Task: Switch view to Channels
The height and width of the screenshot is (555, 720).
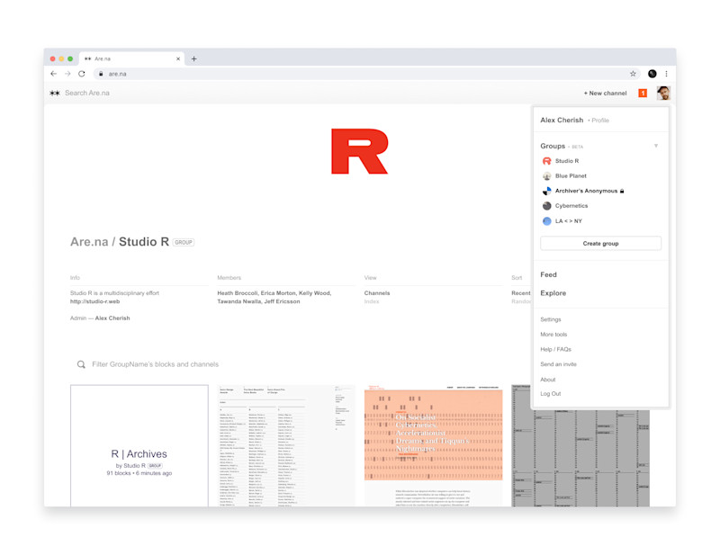Action: [377, 293]
